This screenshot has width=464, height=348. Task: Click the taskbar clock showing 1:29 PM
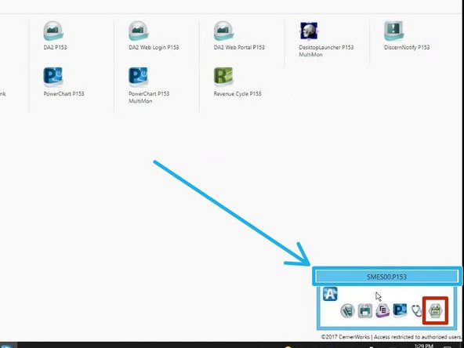tap(424, 346)
